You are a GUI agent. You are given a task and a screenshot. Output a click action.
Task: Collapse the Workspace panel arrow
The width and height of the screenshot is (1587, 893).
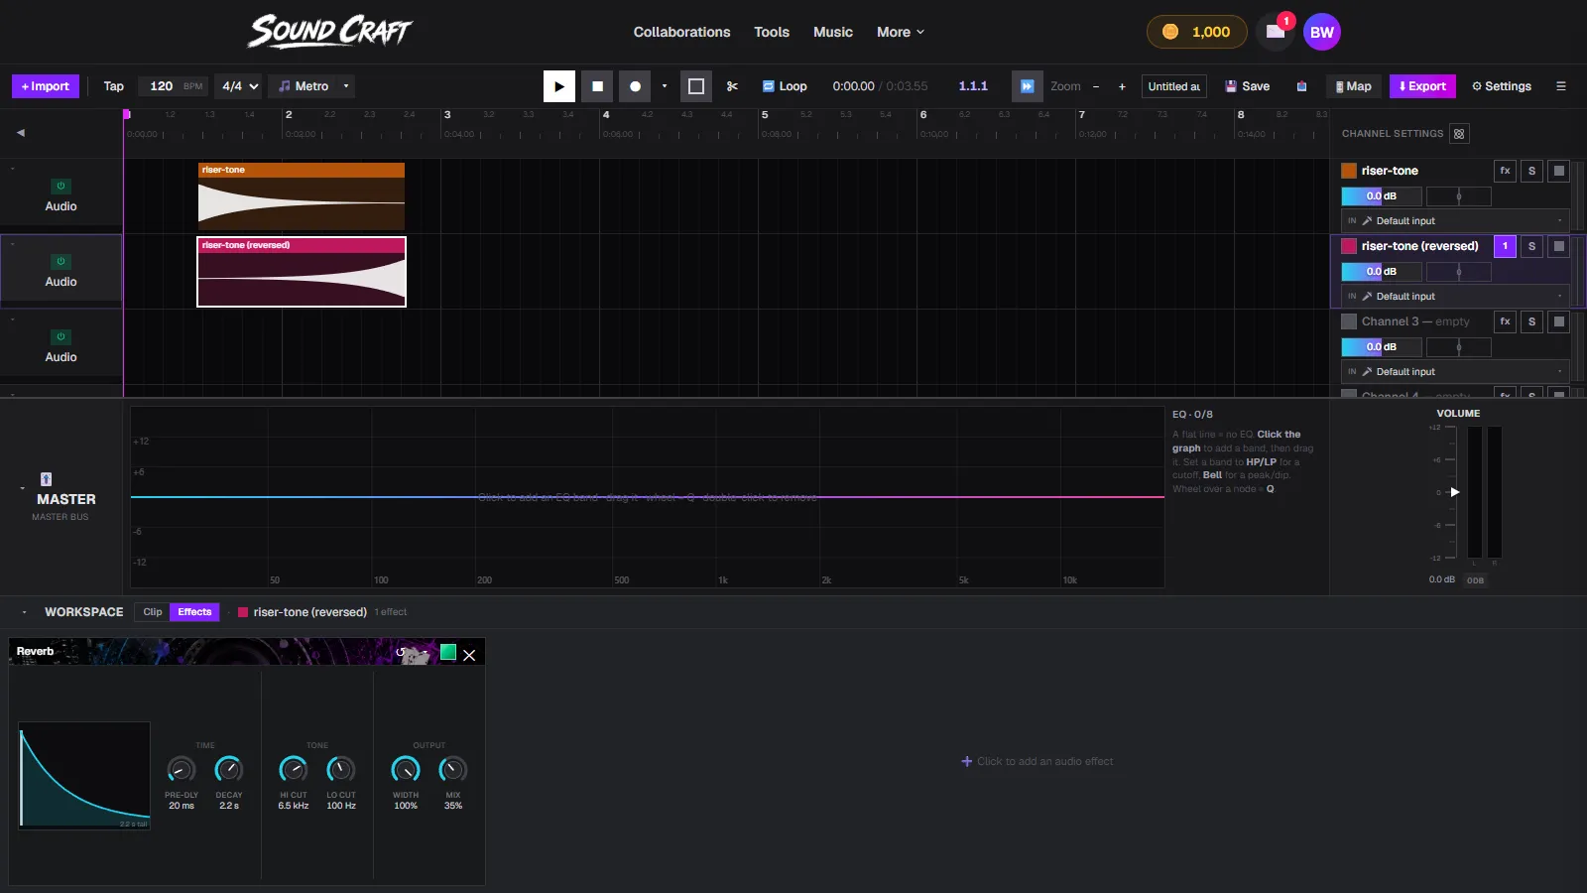(x=24, y=612)
